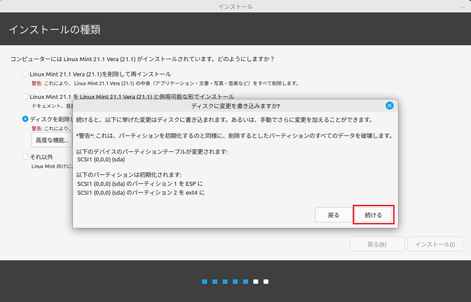The height and width of the screenshot is (302, 471).
Task: Click the 戻る(B) button in the installer
Action: [377, 244]
